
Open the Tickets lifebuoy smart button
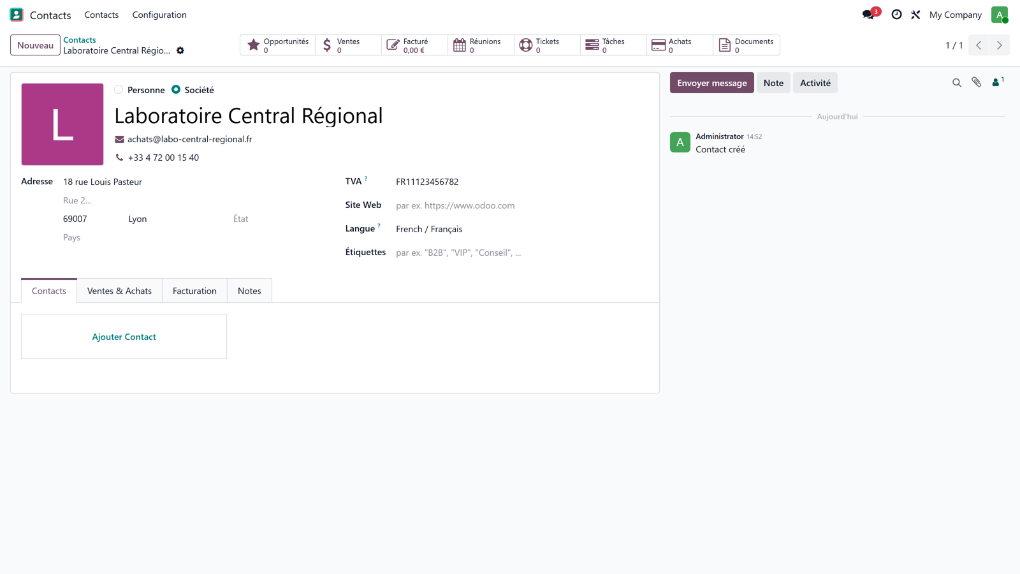547,45
